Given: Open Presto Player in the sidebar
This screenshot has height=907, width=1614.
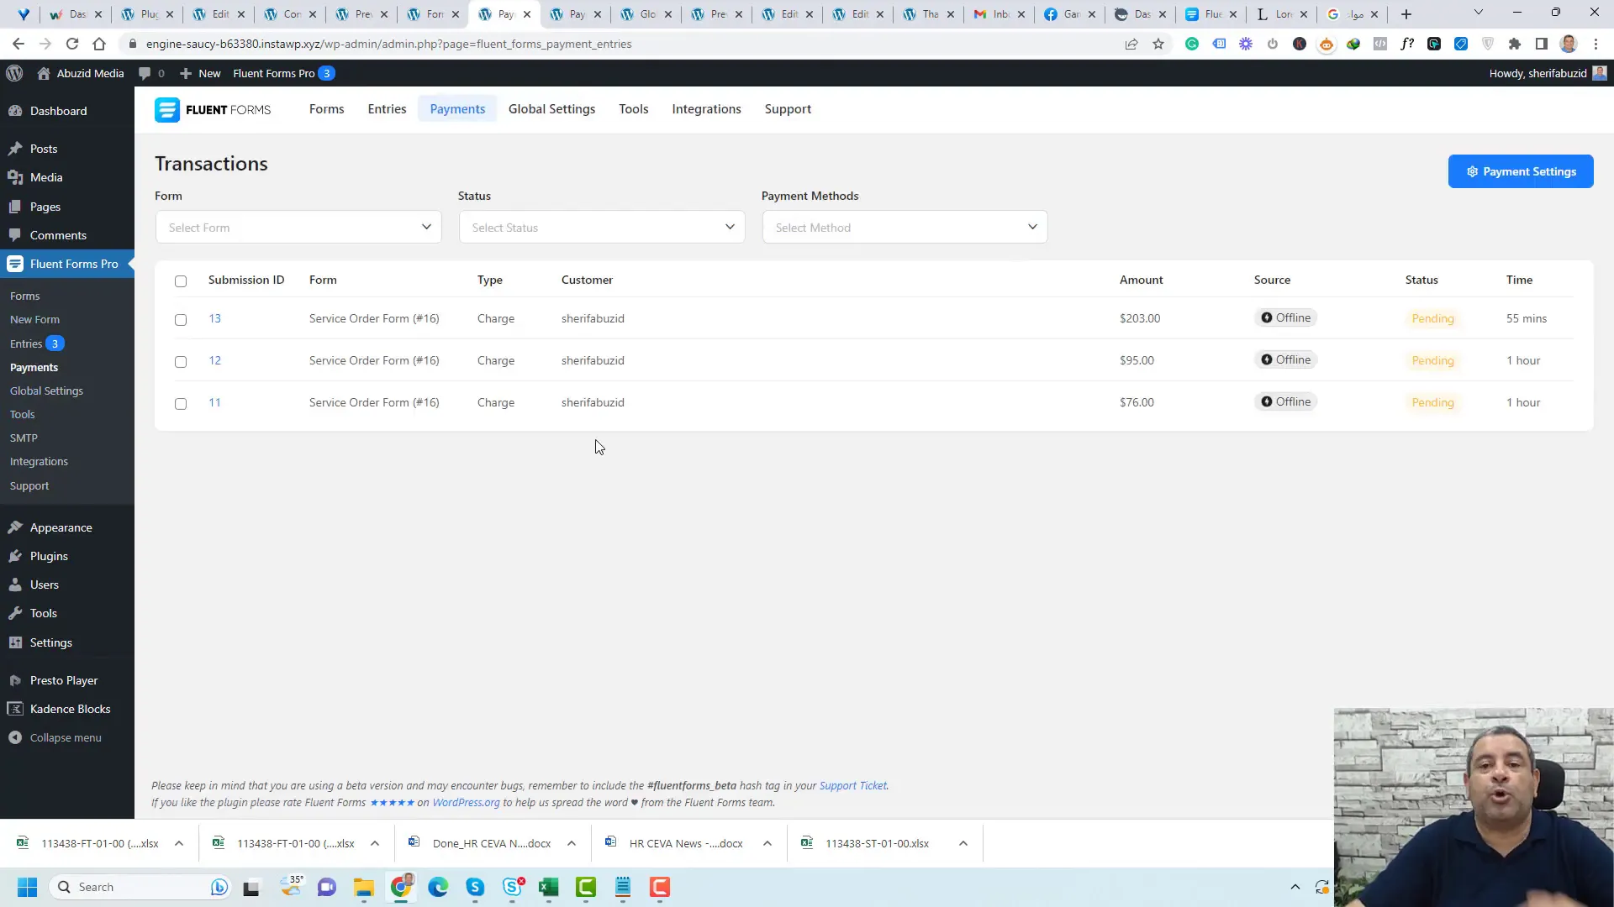Looking at the screenshot, I should (64, 680).
